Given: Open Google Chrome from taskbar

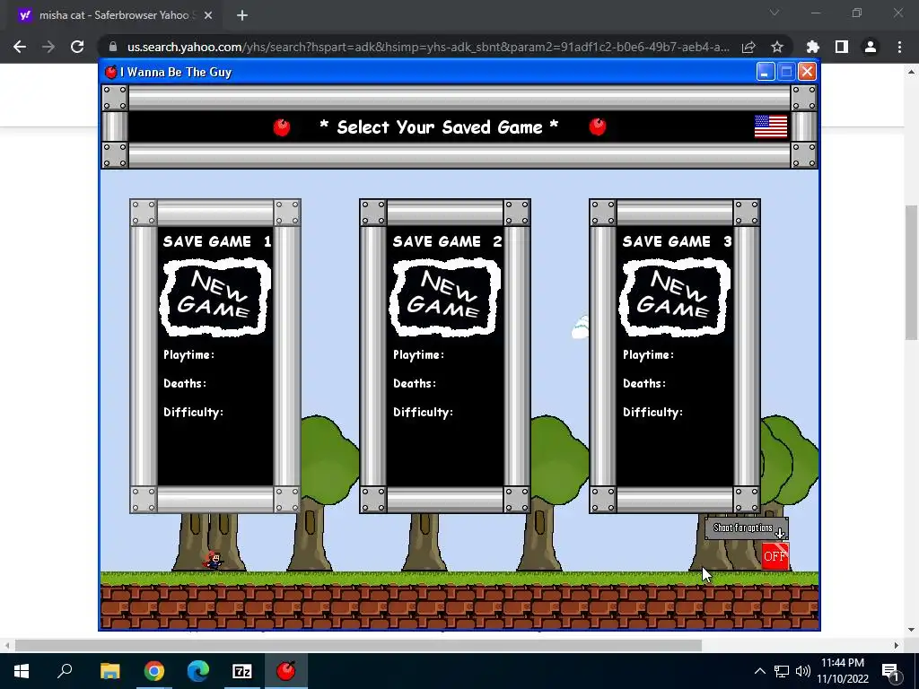Looking at the screenshot, I should pos(153,671).
